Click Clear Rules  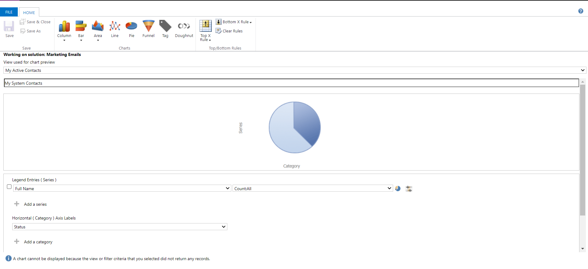pyautogui.click(x=229, y=31)
